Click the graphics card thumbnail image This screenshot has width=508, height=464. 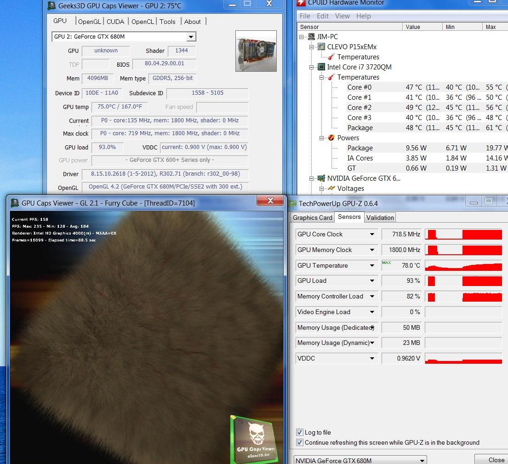pyautogui.click(x=256, y=51)
